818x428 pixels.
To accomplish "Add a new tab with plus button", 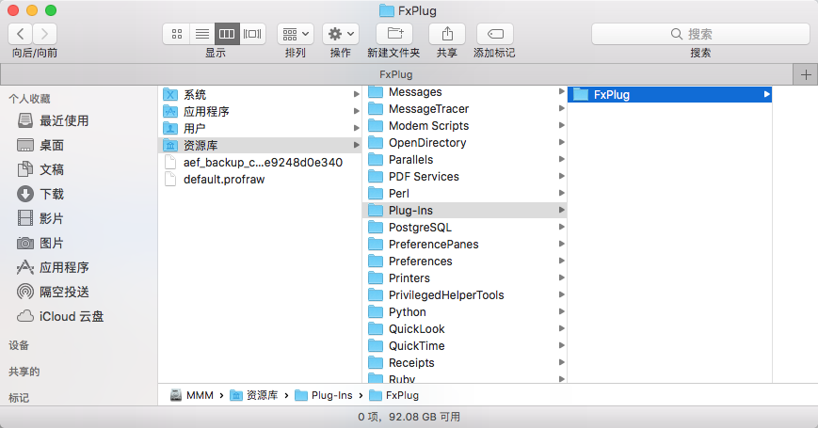I will (x=806, y=74).
